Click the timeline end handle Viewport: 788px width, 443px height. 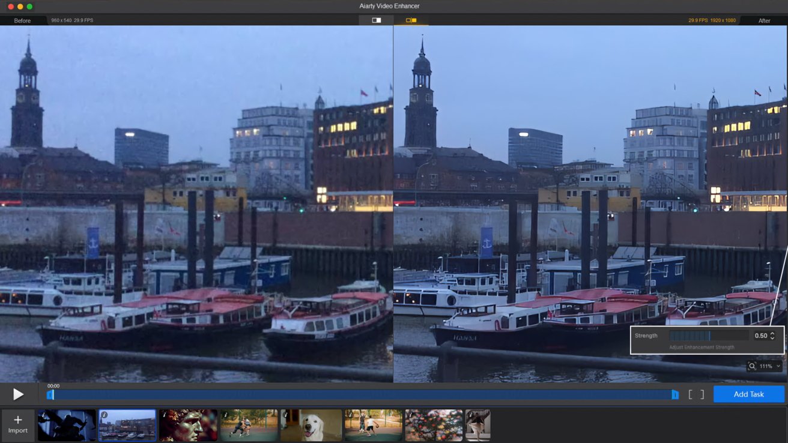(x=675, y=394)
